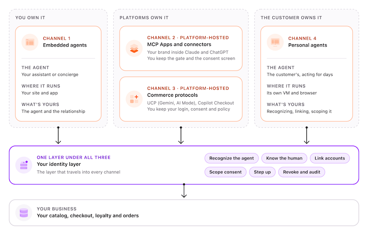Click Your catalog, checkout, loyalty and orders
The width and height of the screenshot is (368, 235).
[88, 216]
